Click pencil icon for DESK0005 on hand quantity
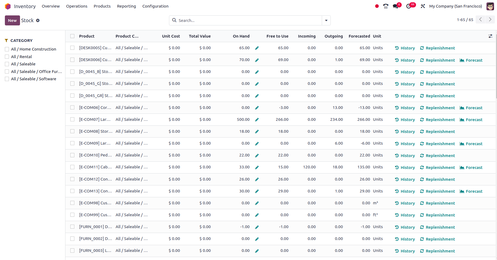The image size is (497, 260). [257, 48]
